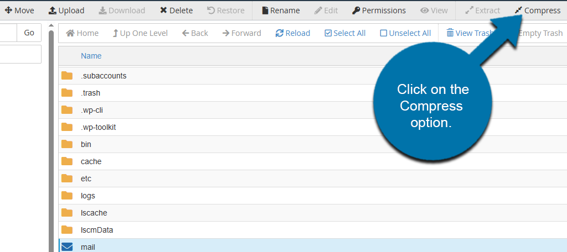
Task: Click the path input field left of Go
Action: (8, 33)
